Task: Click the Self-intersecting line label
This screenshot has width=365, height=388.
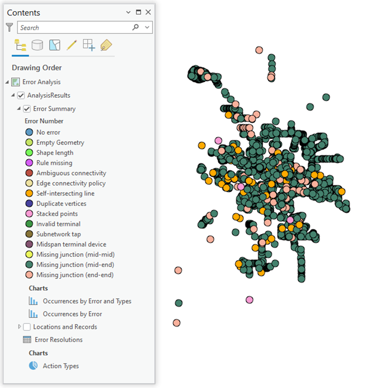Action: tap(66, 193)
